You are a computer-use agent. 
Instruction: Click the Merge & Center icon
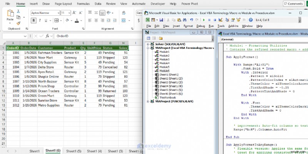pos(124,20)
